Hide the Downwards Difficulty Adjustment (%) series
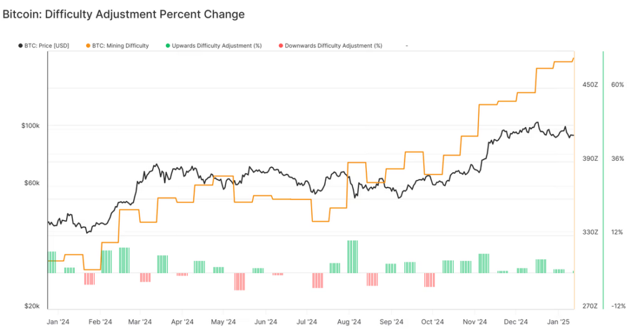 click(333, 45)
